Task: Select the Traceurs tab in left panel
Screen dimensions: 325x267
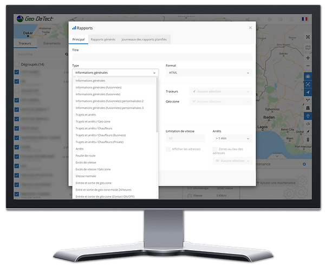Action: click(x=25, y=43)
